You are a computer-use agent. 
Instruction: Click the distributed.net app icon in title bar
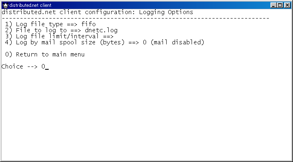tap(5, 5)
